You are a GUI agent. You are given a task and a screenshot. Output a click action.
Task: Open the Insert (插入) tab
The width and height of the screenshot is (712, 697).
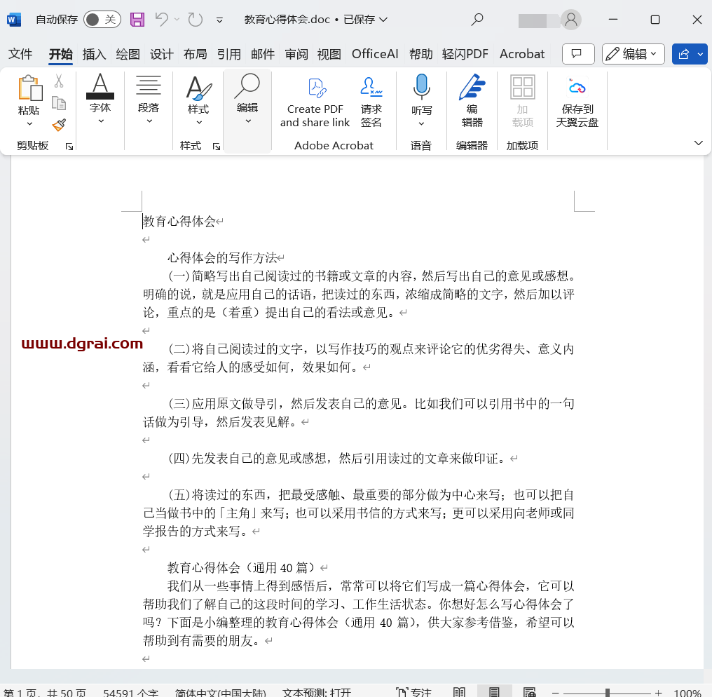coord(94,54)
